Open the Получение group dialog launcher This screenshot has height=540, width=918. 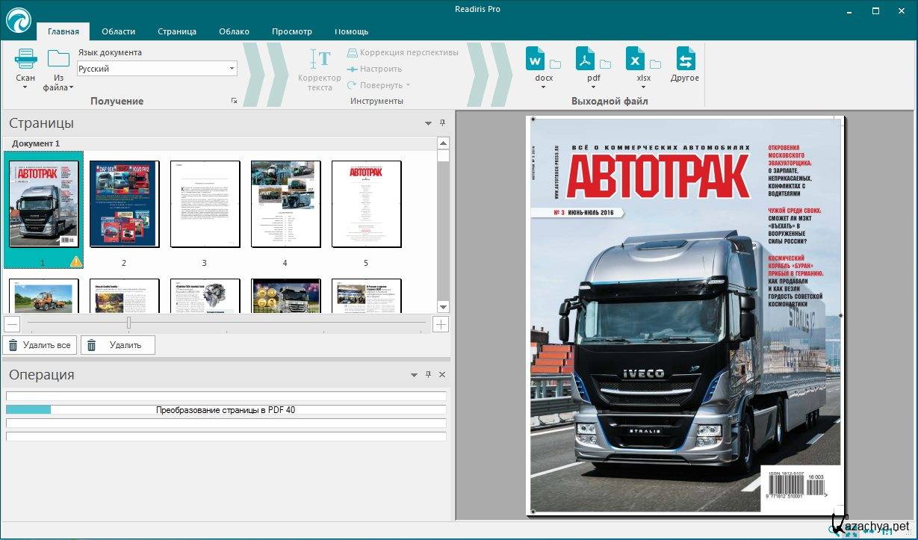234,101
